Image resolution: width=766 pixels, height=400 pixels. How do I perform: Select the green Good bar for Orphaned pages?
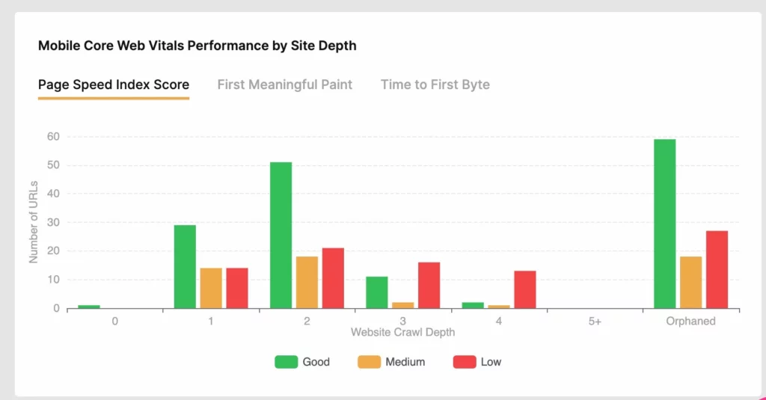click(664, 224)
